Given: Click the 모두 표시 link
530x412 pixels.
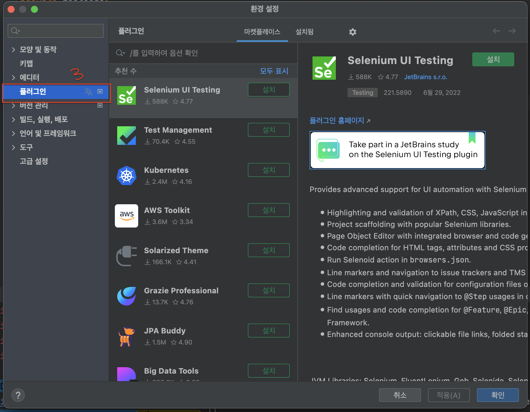Looking at the screenshot, I should coord(274,71).
